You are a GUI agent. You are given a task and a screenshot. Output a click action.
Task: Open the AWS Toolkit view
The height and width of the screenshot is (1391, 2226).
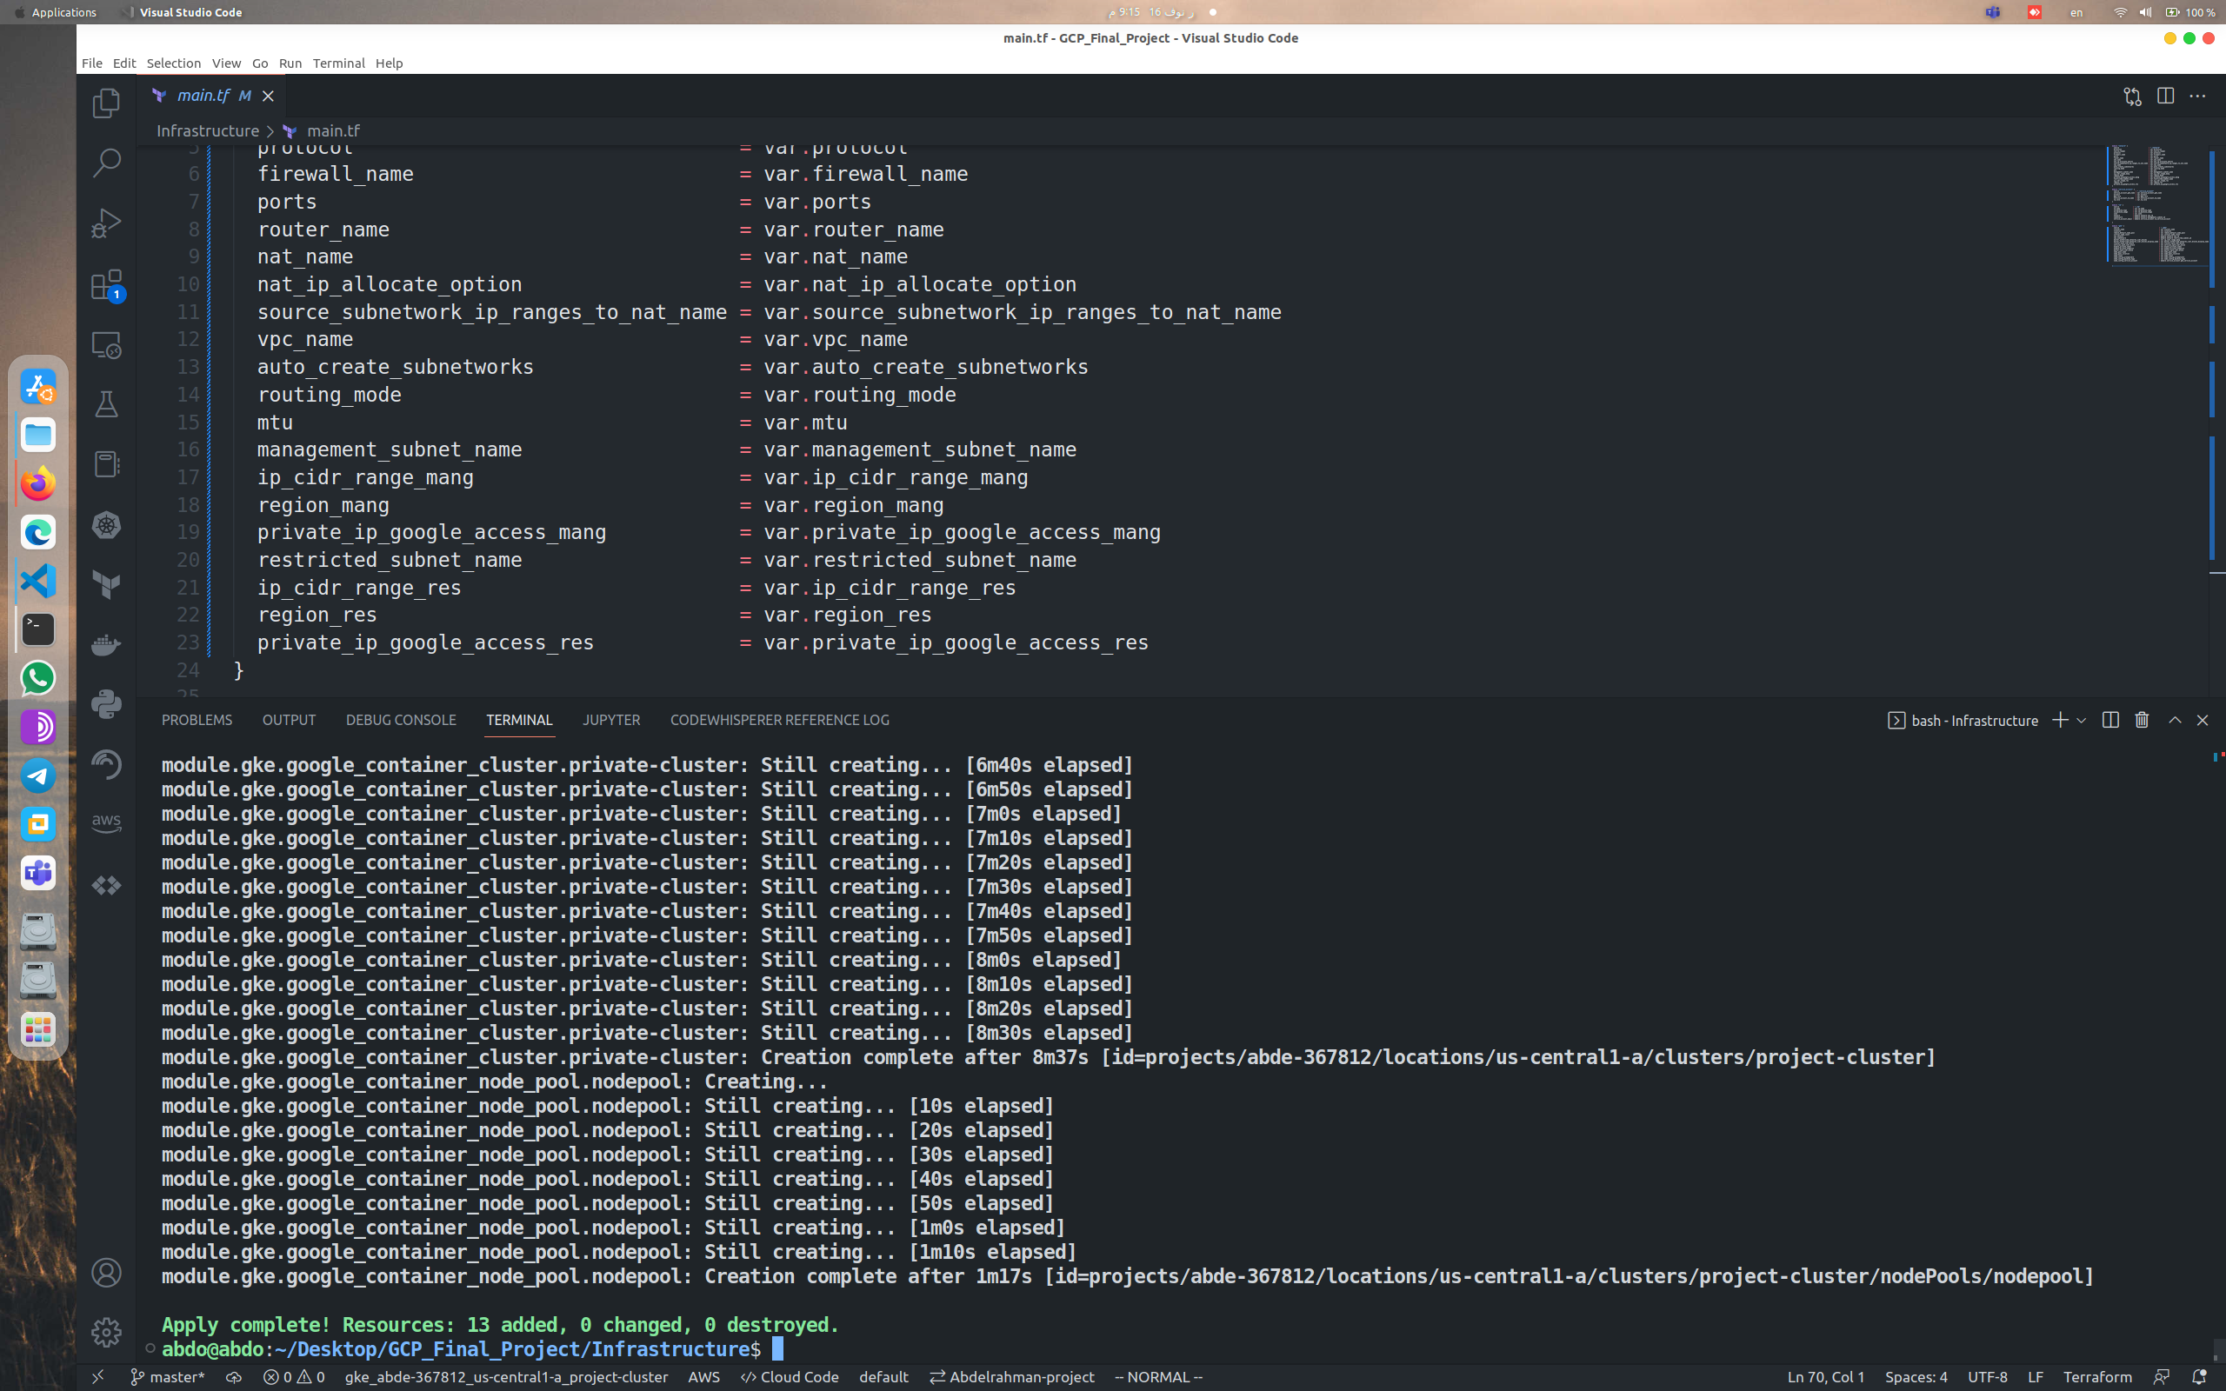pos(106,823)
